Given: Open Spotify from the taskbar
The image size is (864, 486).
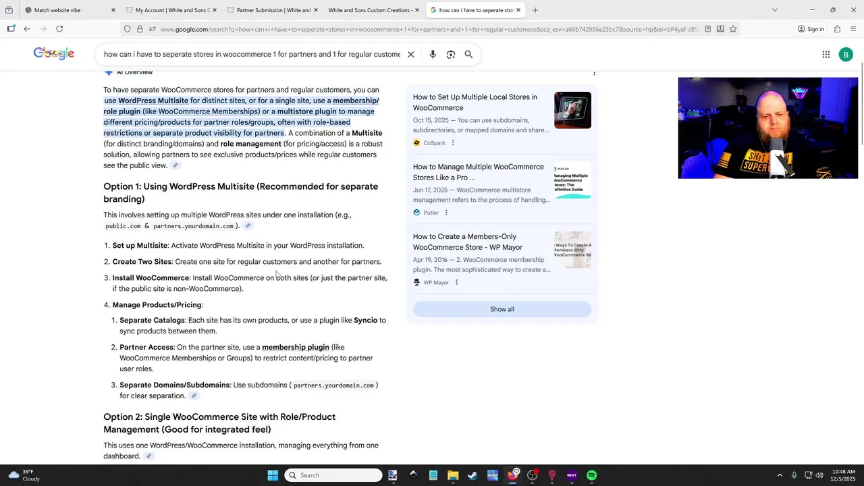Looking at the screenshot, I should [x=592, y=475].
